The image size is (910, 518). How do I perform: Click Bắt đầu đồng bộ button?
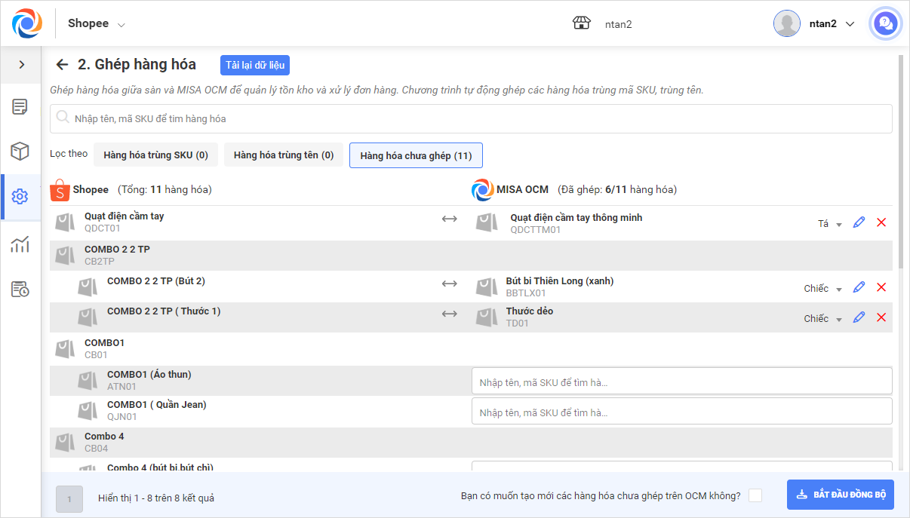pos(841,495)
